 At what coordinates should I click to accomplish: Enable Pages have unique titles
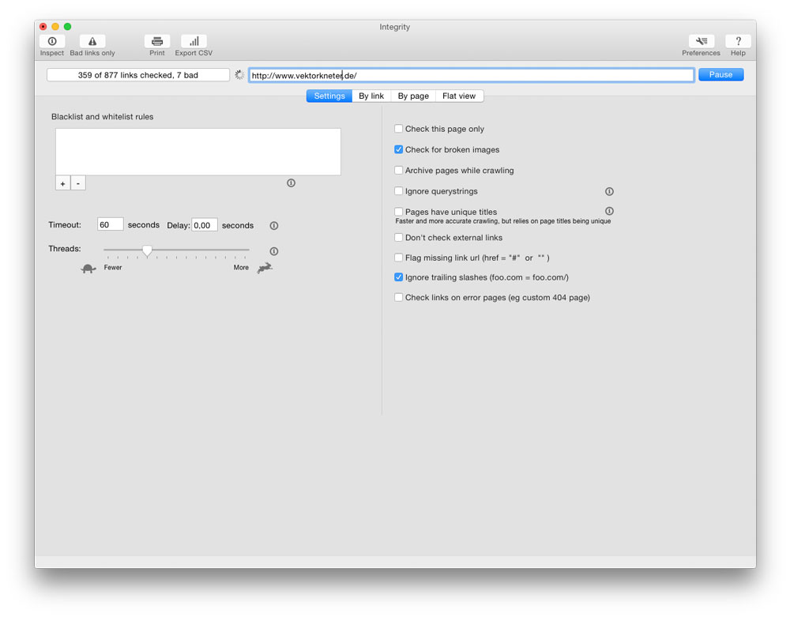click(398, 212)
